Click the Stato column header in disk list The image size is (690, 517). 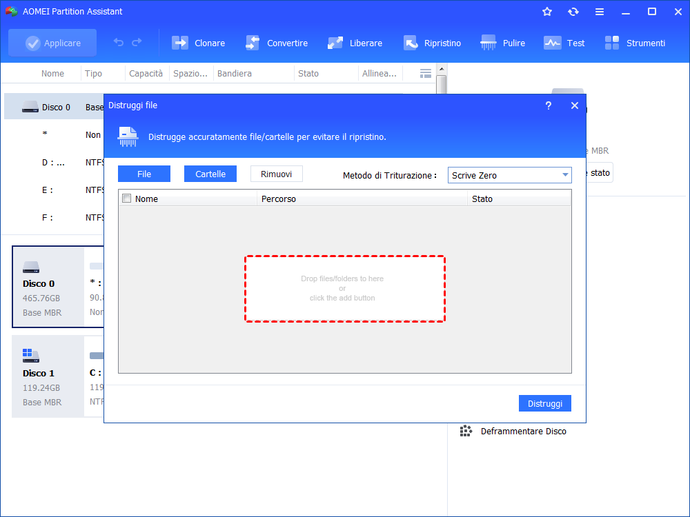(308, 74)
